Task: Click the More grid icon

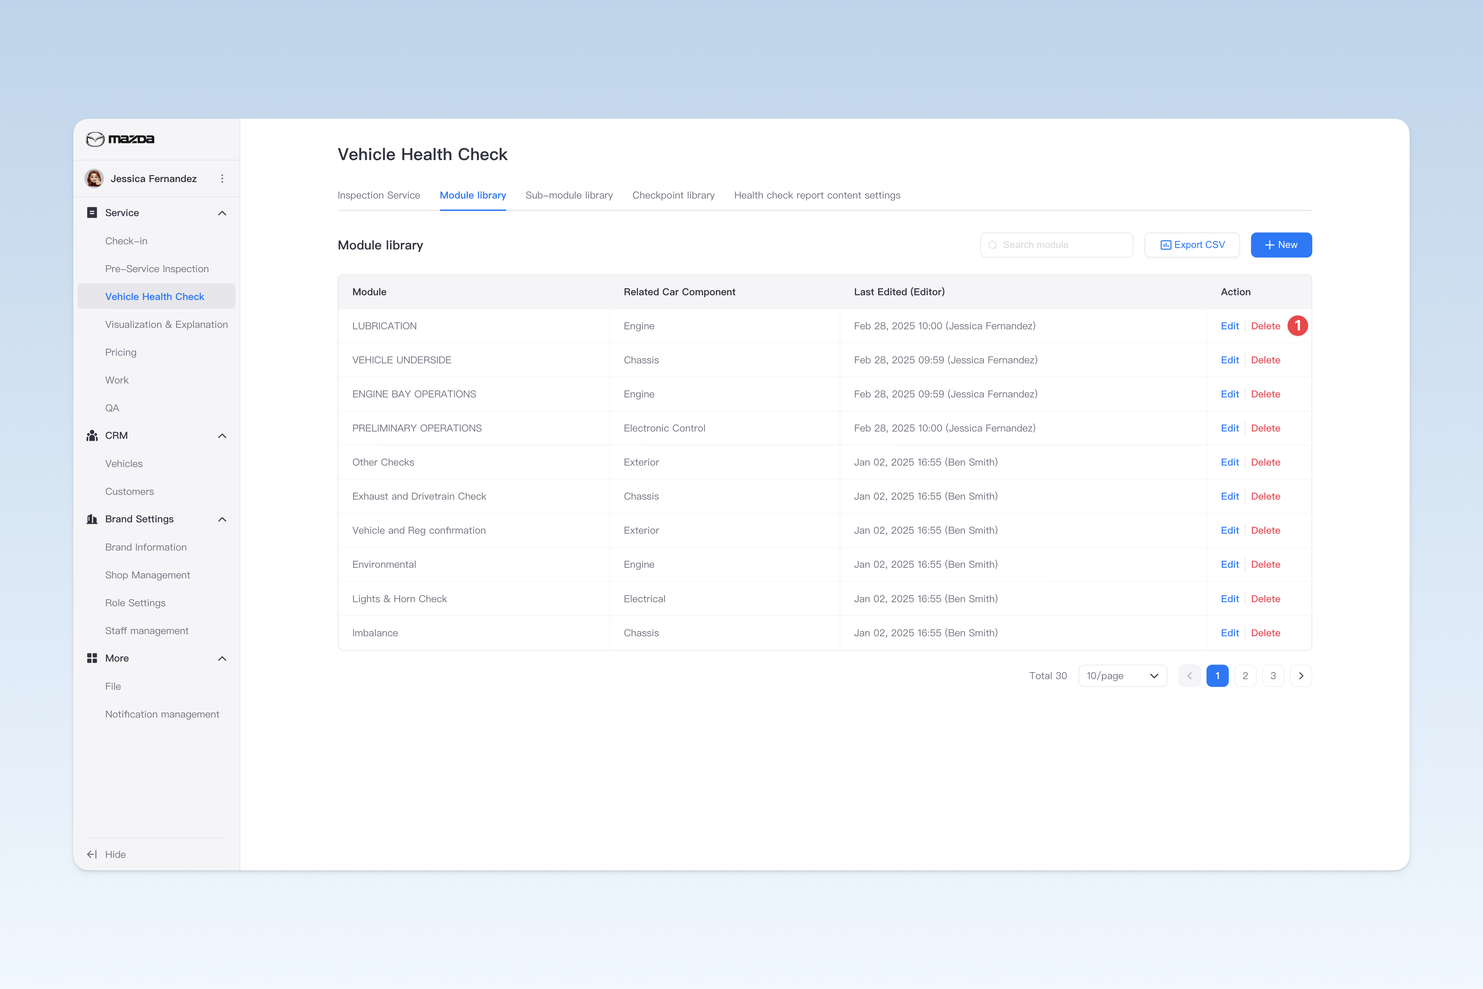Action: (92, 658)
